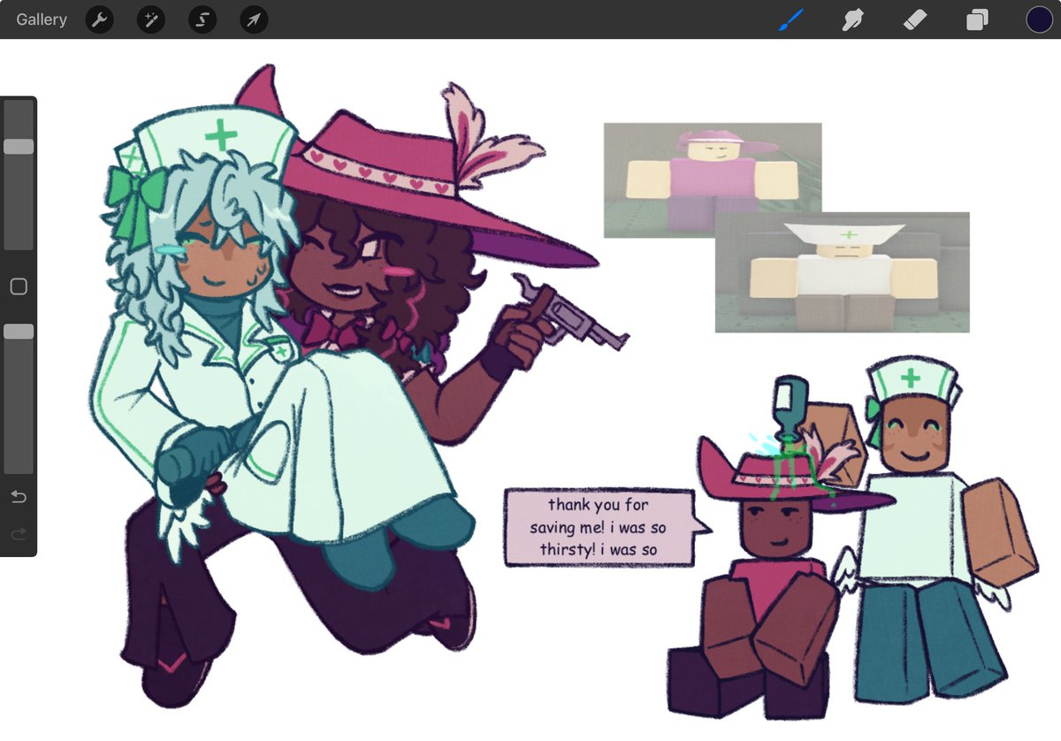Tap the square Modify button in sidebar
The width and height of the screenshot is (1061, 741).
(19, 286)
